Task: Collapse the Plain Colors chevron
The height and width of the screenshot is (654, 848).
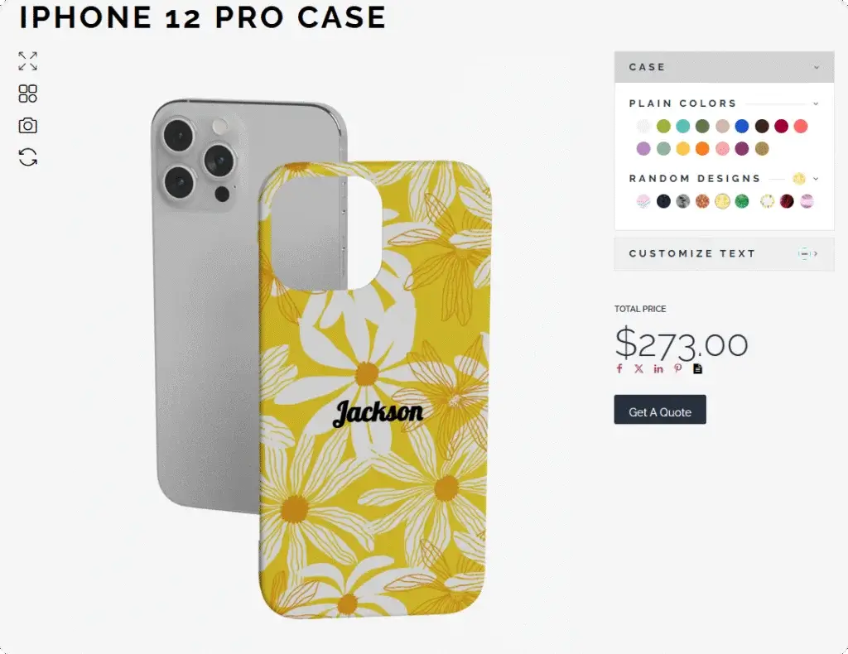Action: coord(816,103)
